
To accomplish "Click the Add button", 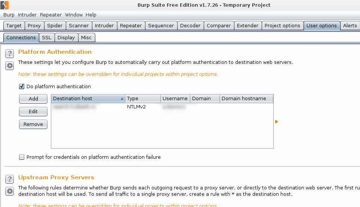I will click(33, 99).
